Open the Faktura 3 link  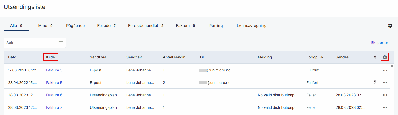tap(54, 70)
